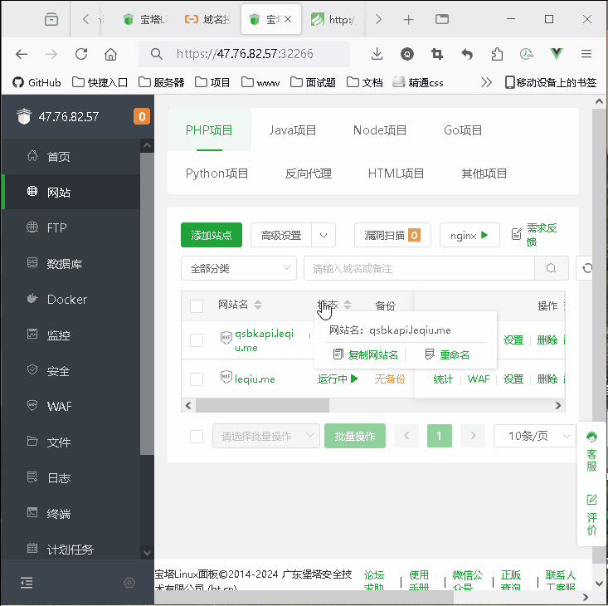
Task: Open the 评价 feedback widget
Action: (591, 515)
